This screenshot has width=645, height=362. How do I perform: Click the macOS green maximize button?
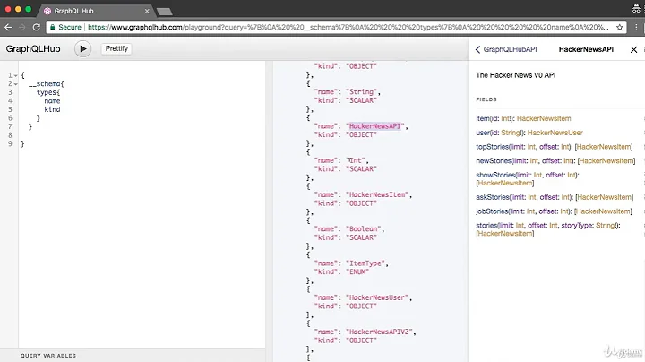point(28,9)
